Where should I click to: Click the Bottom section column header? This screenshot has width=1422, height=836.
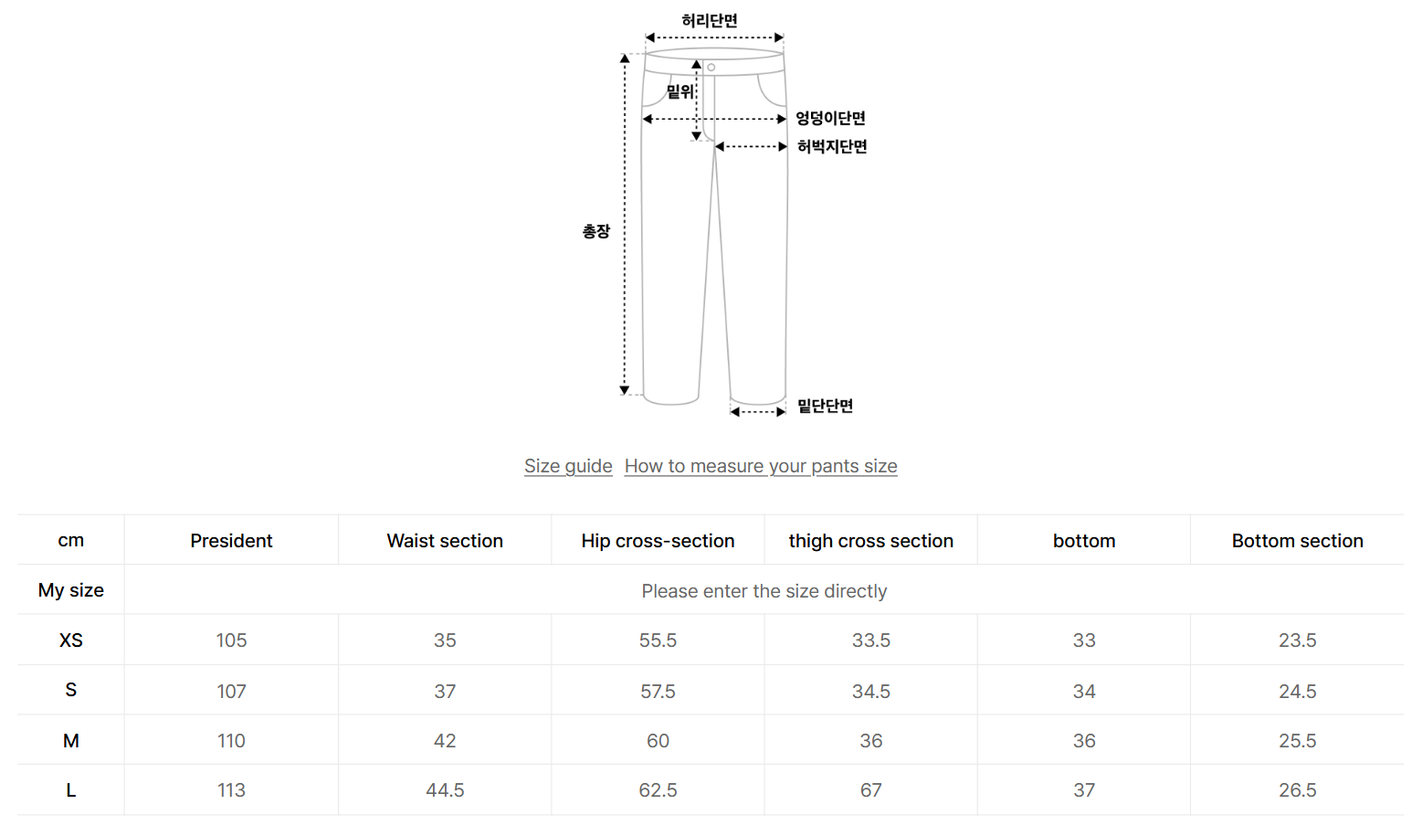(1297, 541)
